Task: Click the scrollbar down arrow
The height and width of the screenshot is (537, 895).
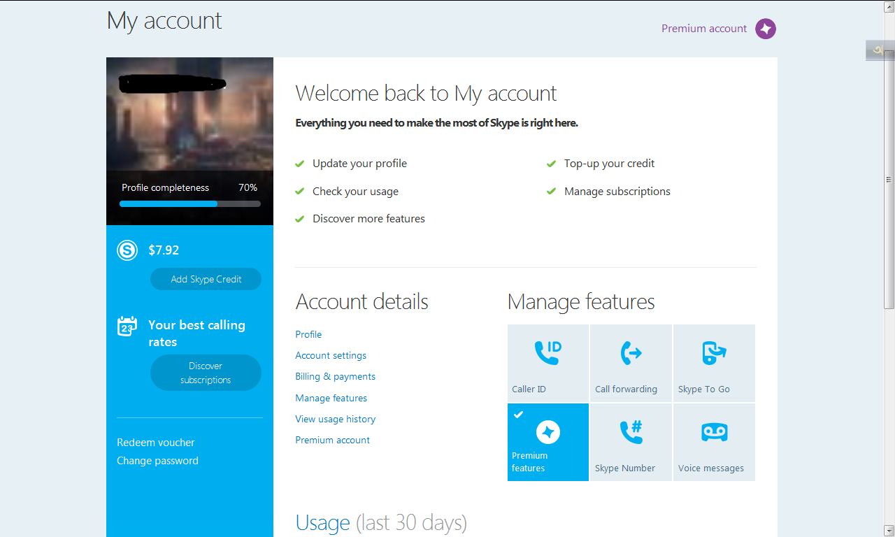Action: click(x=889, y=530)
